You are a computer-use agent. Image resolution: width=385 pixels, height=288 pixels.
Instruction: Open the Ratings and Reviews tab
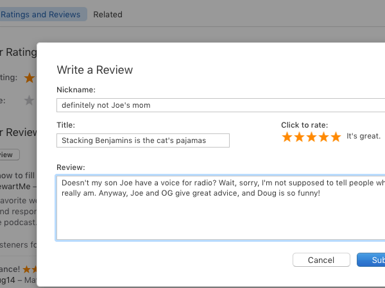click(x=40, y=14)
